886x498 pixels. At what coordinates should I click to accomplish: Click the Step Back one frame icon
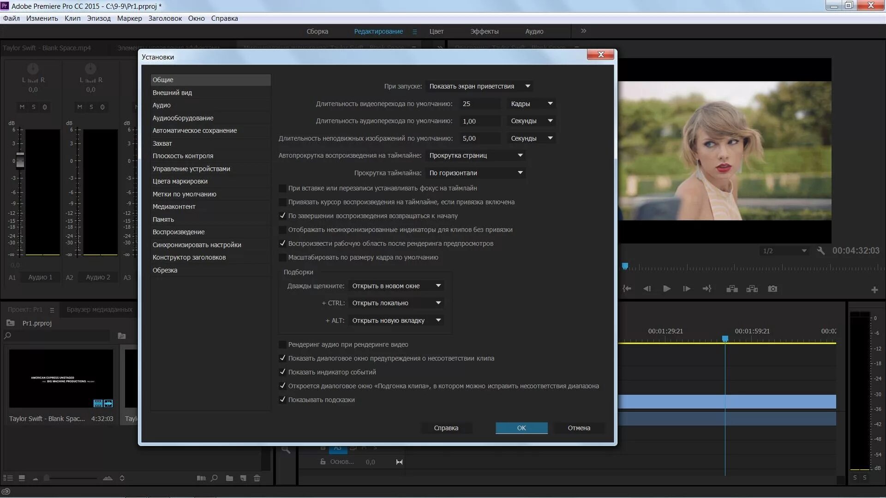coord(647,289)
